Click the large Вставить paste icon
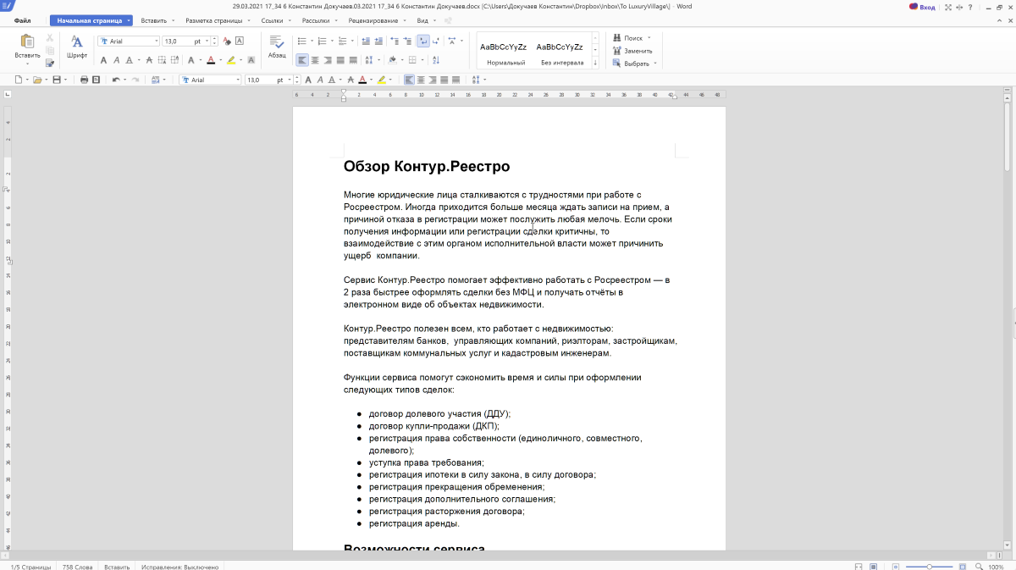This screenshot has height=570, width=1016. (x=27, y=41)
